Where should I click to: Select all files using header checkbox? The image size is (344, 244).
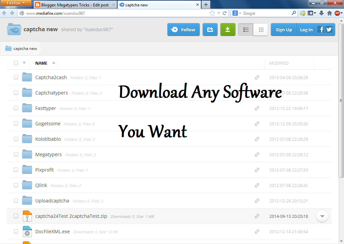pyautogui.click(x=16, y=63)
